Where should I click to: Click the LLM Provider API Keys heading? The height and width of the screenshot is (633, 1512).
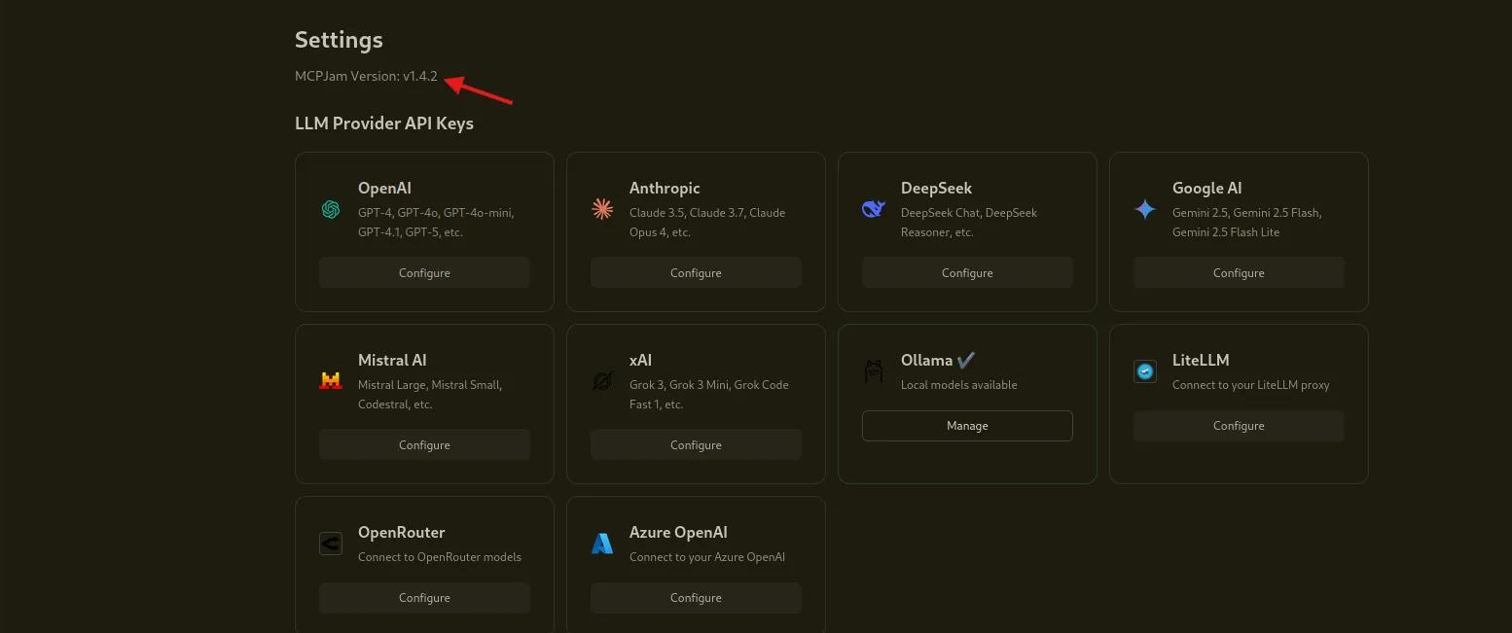(x=384, y=123)
